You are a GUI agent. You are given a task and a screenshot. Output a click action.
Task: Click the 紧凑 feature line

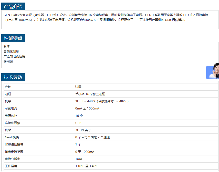[7, 46]
